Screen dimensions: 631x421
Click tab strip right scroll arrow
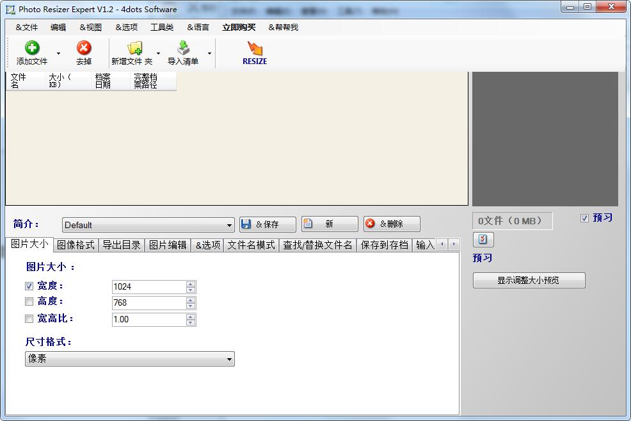[454, 244]
